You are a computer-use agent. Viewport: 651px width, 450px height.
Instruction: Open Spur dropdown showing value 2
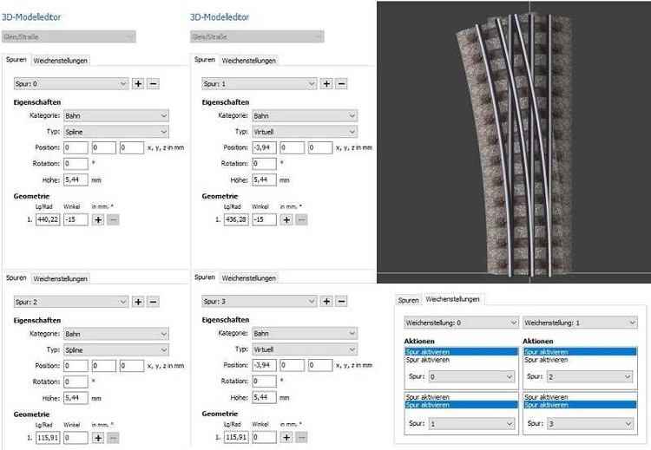coord(589,377)
